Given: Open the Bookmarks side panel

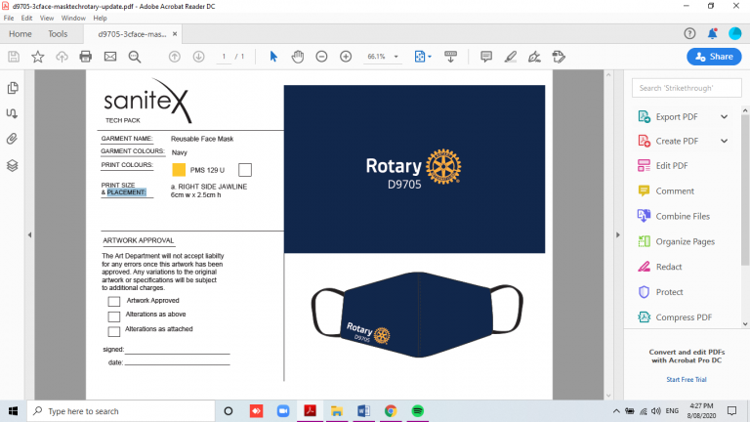Looking at the screenshot, I should point(13,113).
